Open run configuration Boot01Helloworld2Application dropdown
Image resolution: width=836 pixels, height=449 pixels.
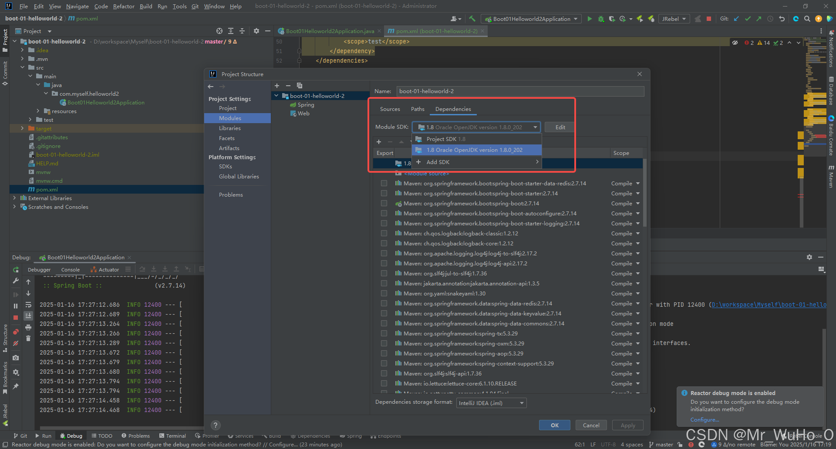[531, 19]
